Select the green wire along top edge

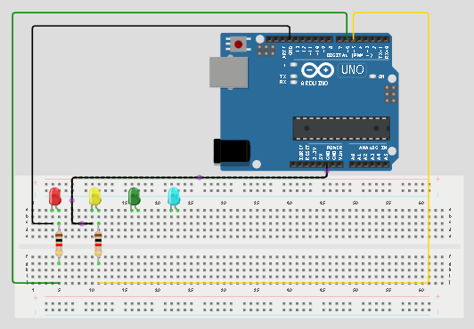pos(180,12)
